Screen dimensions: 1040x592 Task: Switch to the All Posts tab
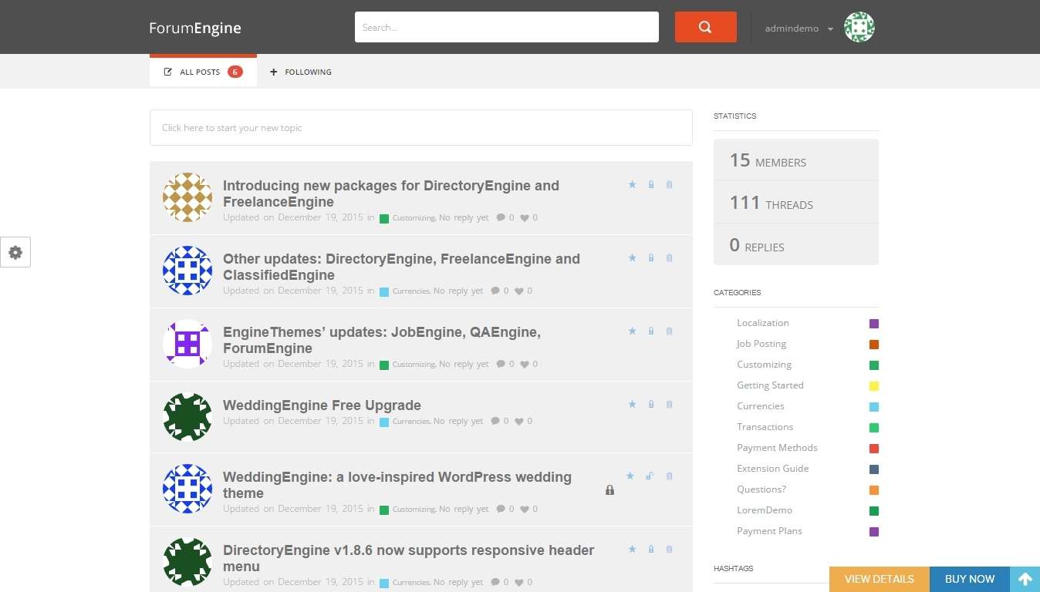(x=203, y=71)
